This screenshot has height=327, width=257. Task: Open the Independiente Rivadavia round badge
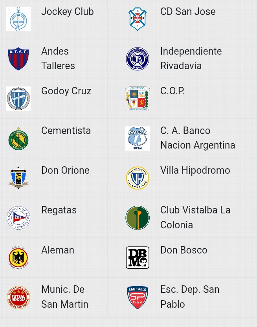click(x=138, y=59)
